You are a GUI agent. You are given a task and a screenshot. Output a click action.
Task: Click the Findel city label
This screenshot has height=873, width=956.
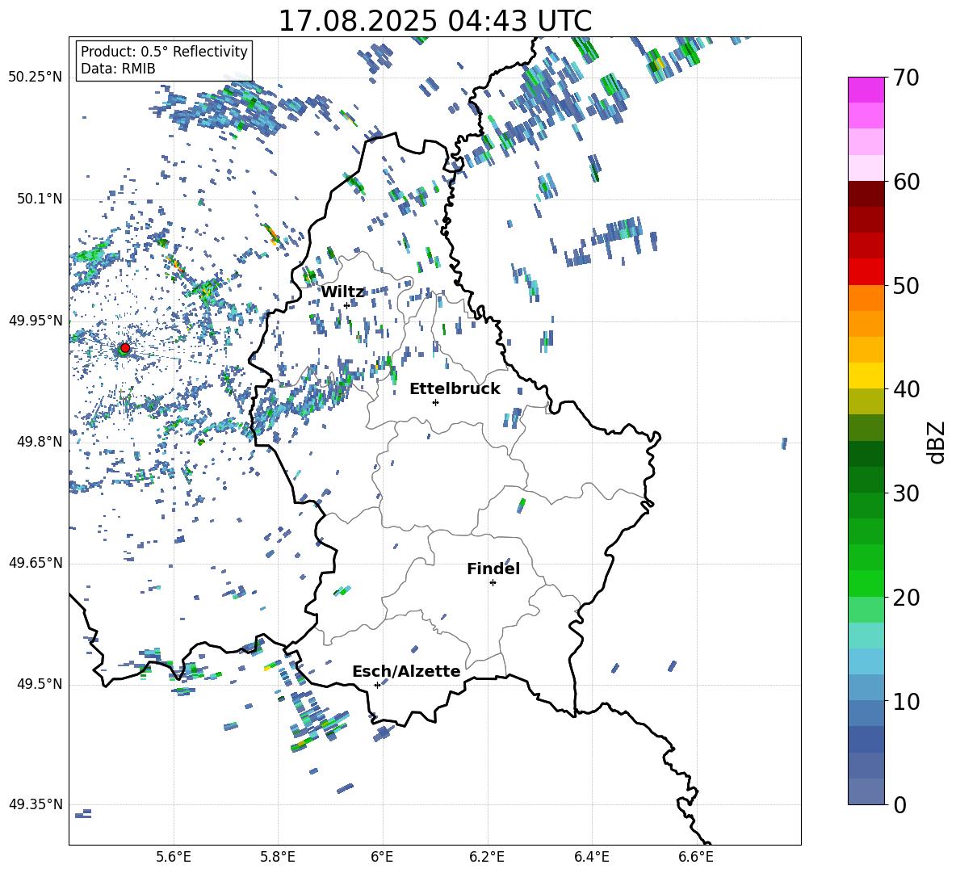(x=493, y=569)
